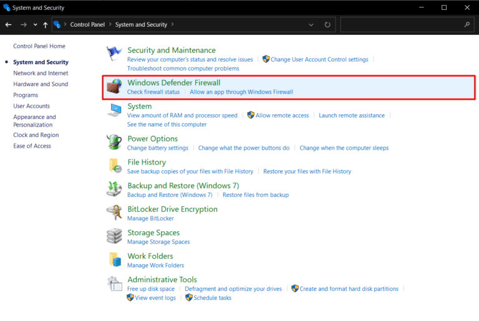
Task: Select Network and Internet in sidebar
Action: (x=41, y=73)
